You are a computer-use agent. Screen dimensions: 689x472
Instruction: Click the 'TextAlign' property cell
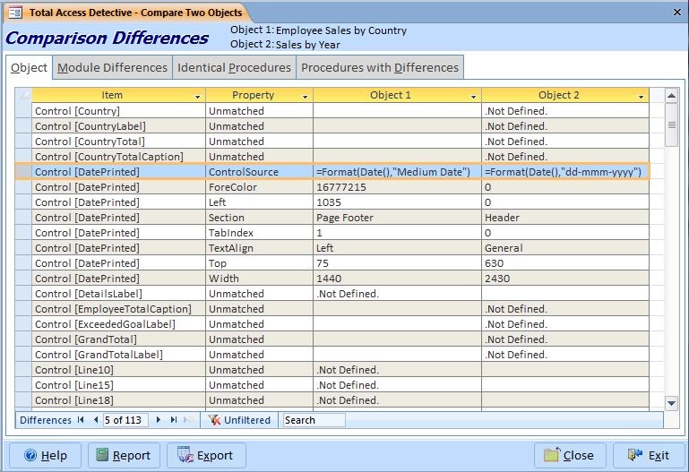click(259, 248)
